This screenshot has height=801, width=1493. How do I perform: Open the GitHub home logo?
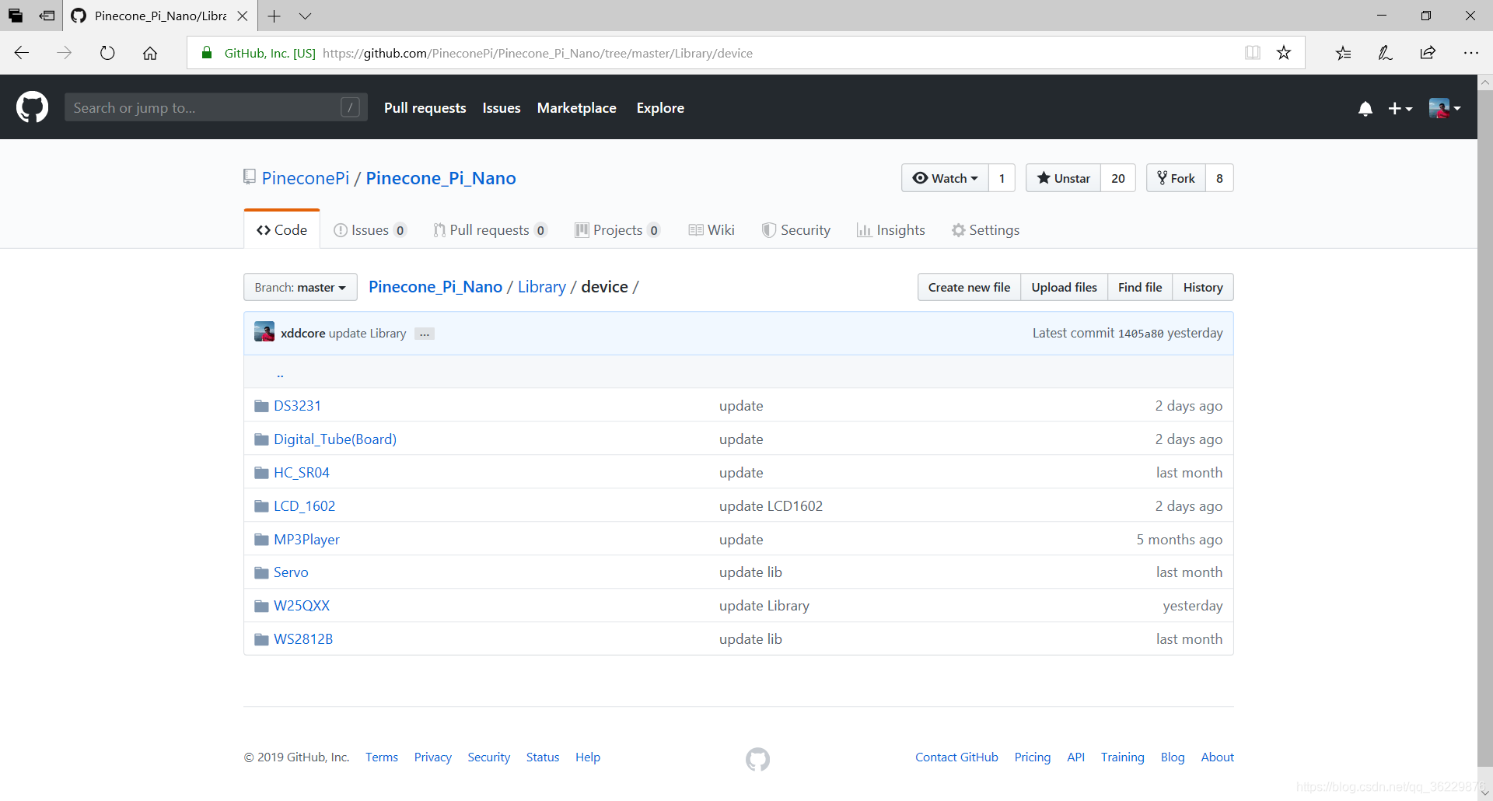[32, 107]
